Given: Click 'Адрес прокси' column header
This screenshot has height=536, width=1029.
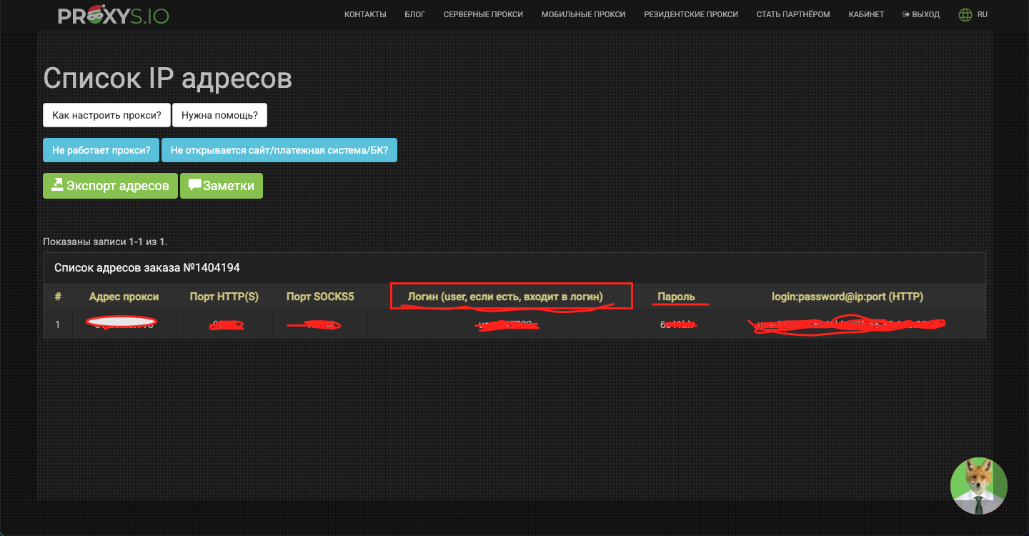Looking at the screenshot, I should coord(124,297).
